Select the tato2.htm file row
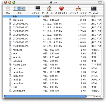Viewport: 106px width, 102px height. coord(52,72)
